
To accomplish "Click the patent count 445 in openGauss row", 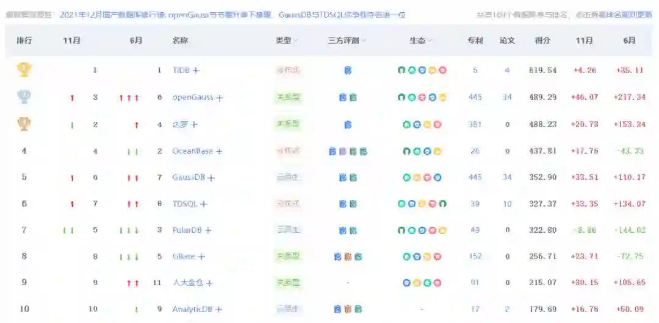I will [x=475, y=98].
